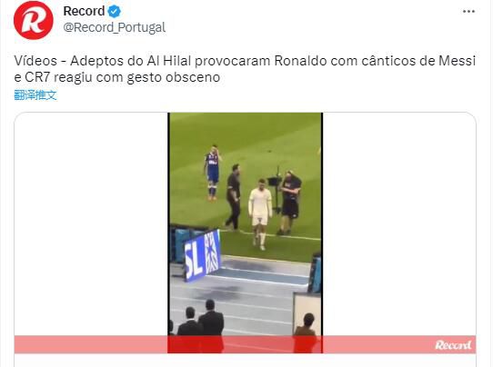Click the blue verified badge
493x367 pixels.
coord(114,12)
